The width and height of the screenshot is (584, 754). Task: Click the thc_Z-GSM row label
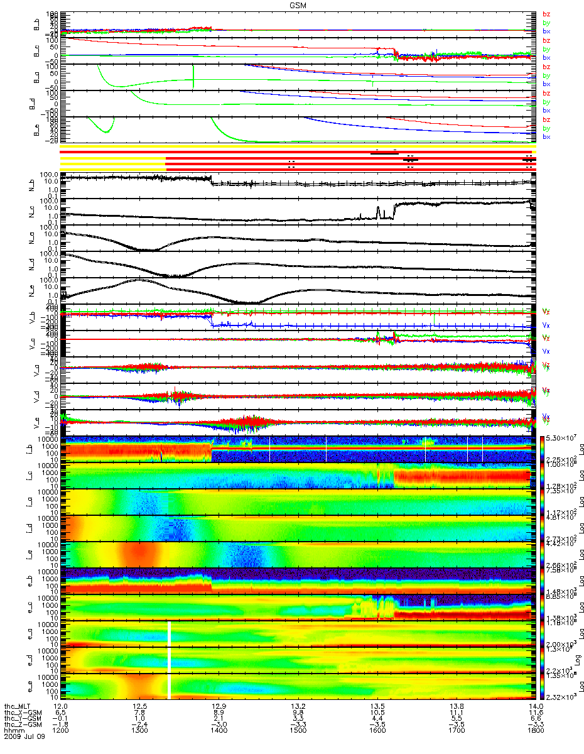pos(24,724)
